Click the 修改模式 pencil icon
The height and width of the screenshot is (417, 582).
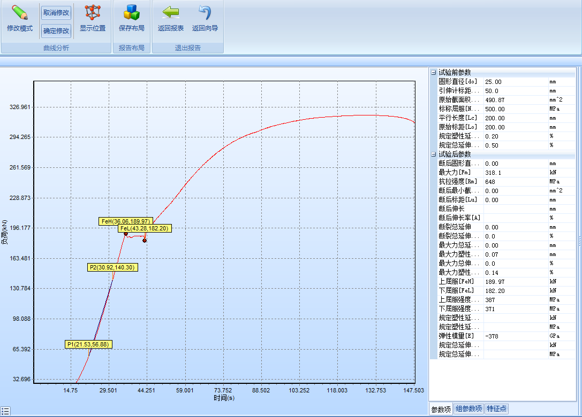[x=20, y=13]
